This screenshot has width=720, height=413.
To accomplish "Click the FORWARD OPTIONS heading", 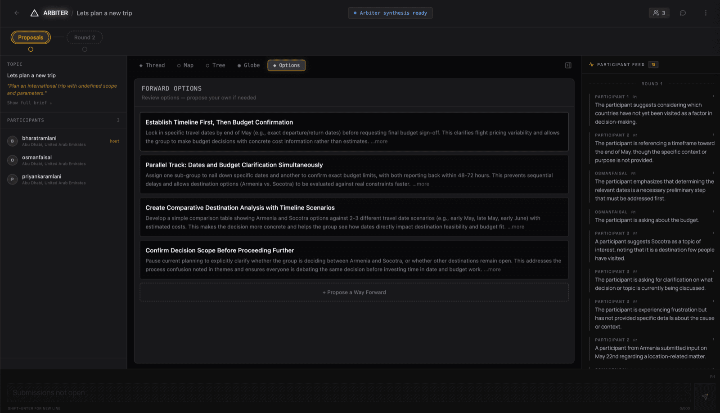I will (x=171, y=89).
